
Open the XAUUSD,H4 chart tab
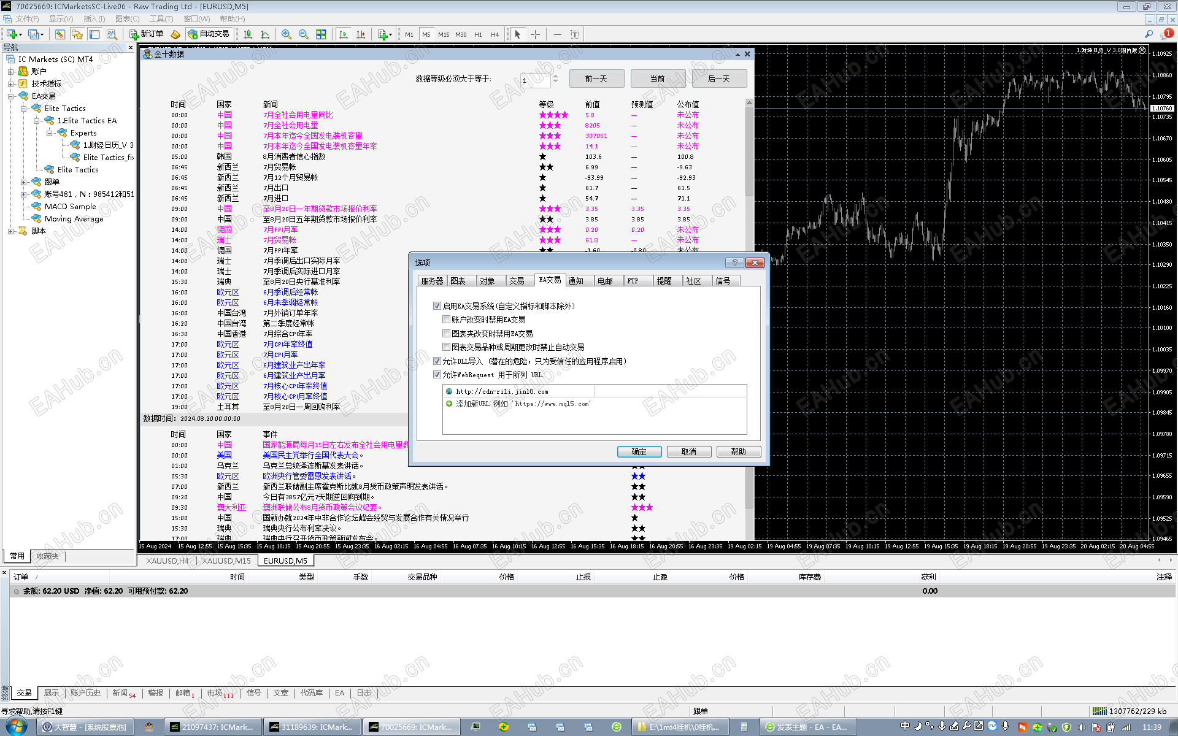click(167, 561)
